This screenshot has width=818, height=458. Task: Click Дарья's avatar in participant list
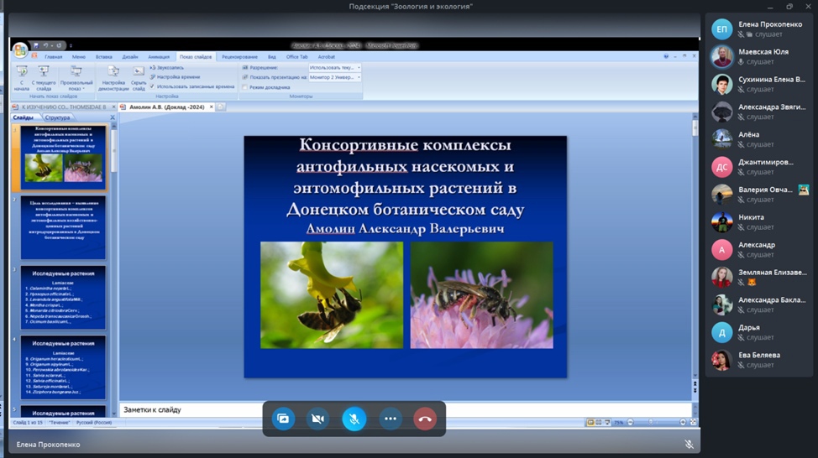pos(721,332)
